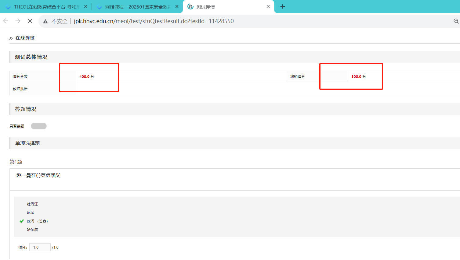The width and height of the screenshot is (460, 260).
Task: Click the green checkmark beside 珠河
Action: [x=22, y=221]
